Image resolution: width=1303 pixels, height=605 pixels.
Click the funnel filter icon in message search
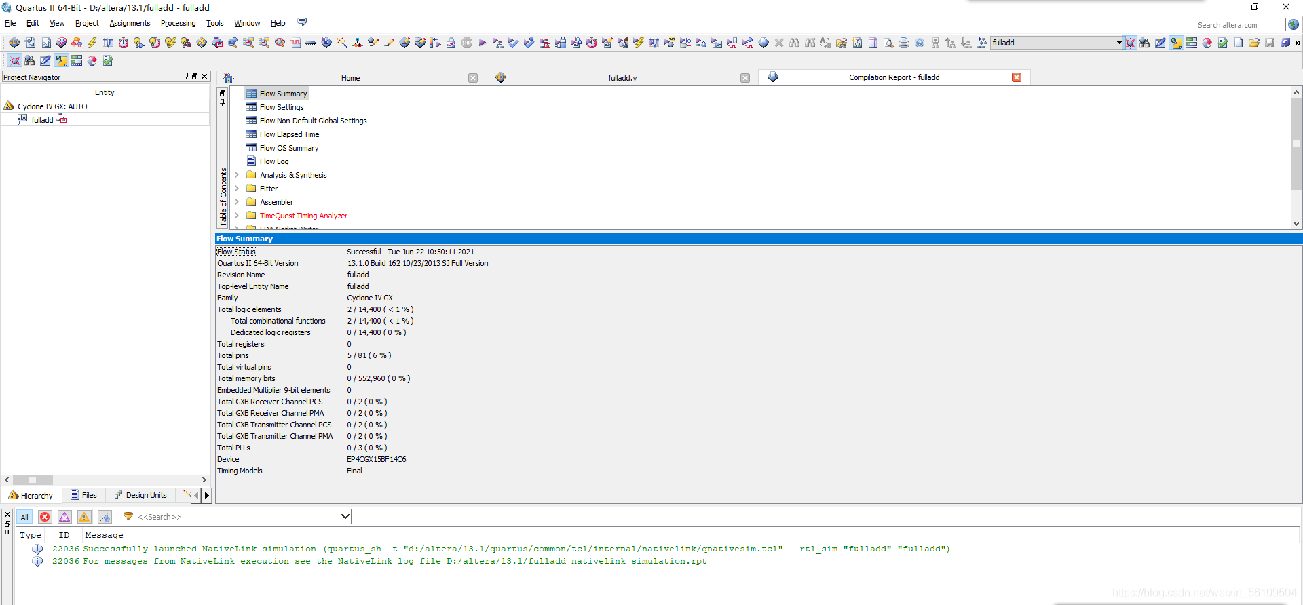point(128,517)
